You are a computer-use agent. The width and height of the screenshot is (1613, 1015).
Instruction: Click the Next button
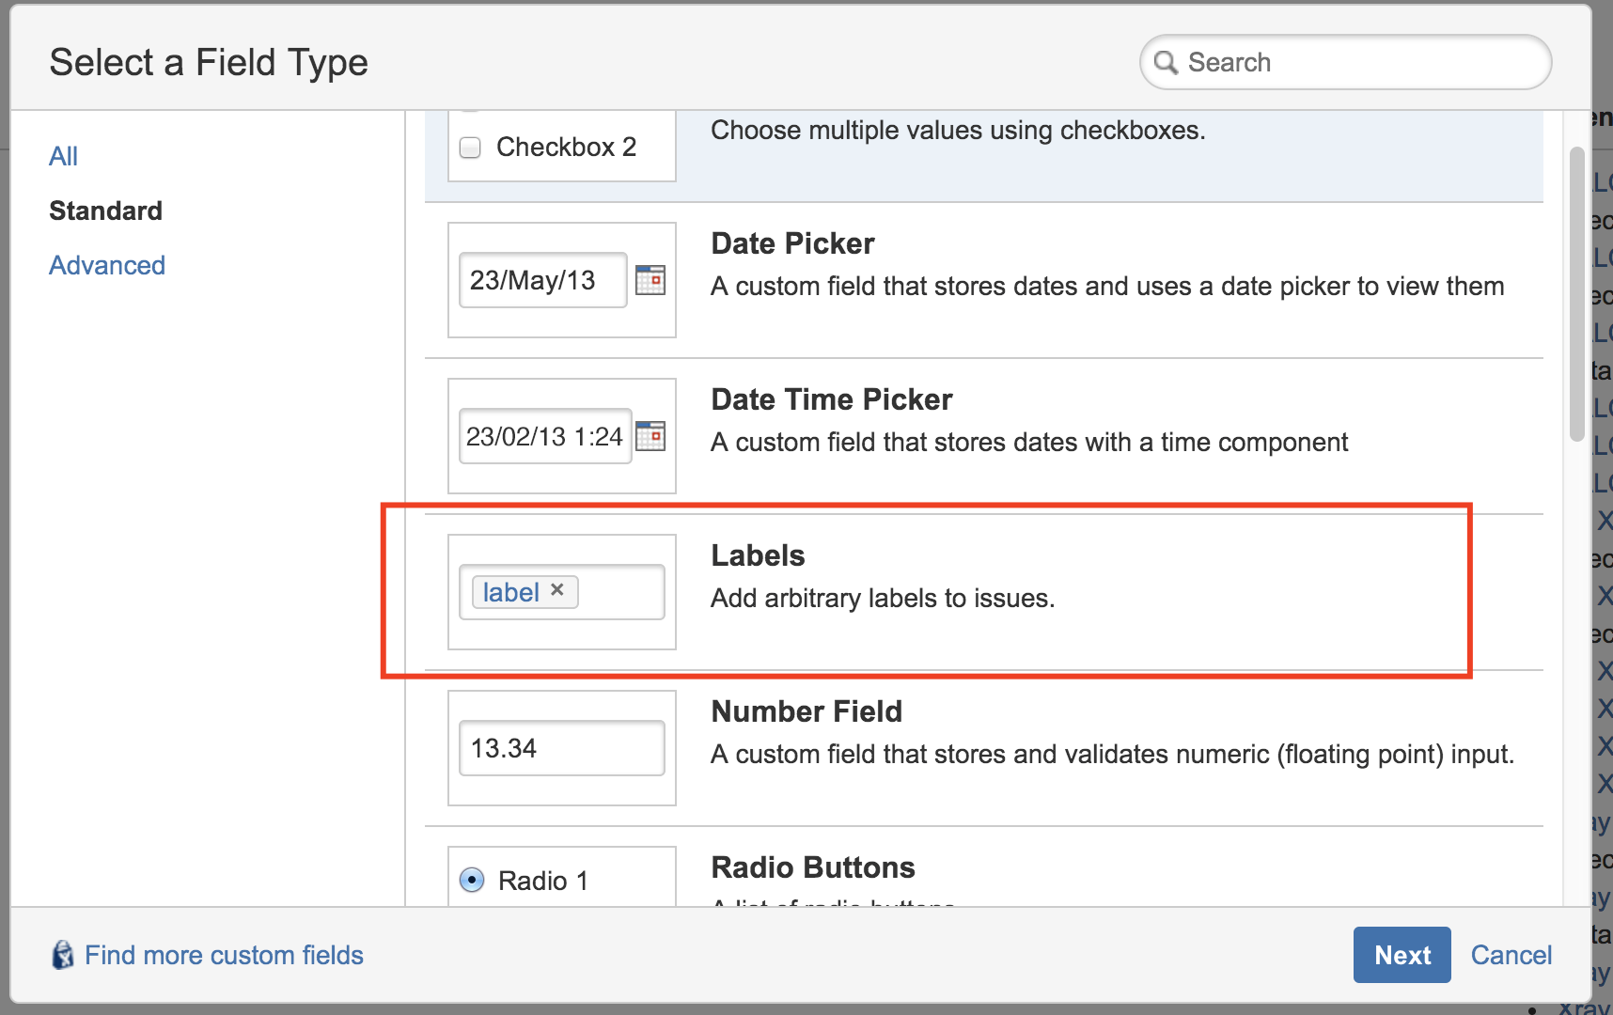(1402, 954)
